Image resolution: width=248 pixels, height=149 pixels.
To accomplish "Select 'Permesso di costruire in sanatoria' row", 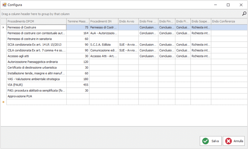I will (36, 39).
